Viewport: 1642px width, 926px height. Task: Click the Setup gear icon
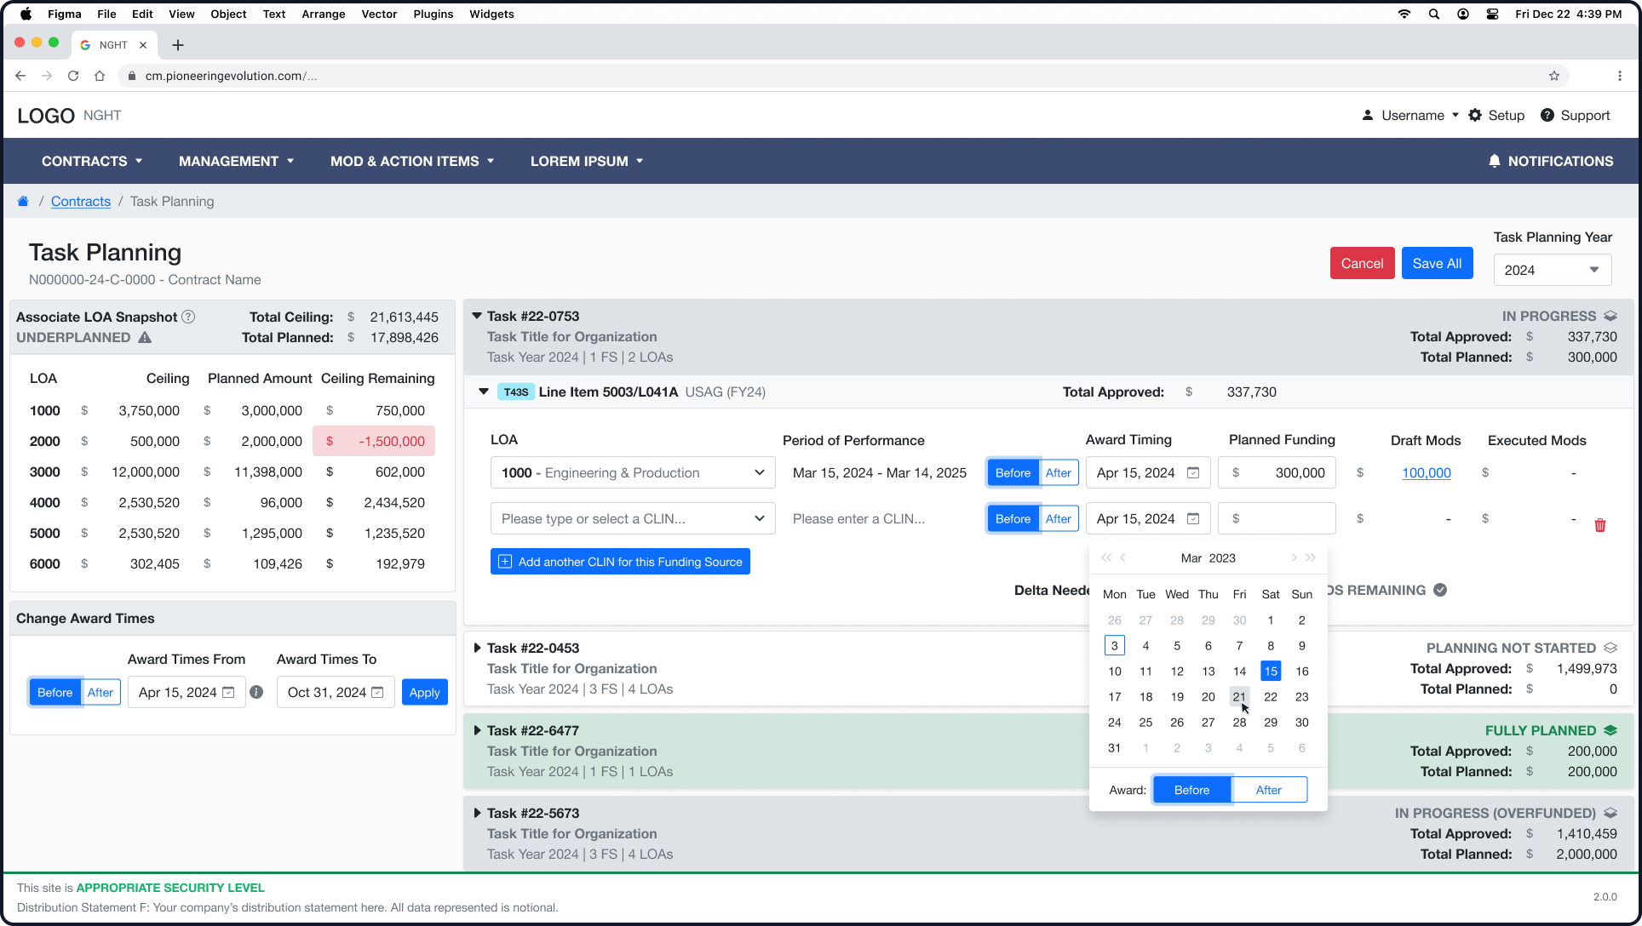[1475, 115]
